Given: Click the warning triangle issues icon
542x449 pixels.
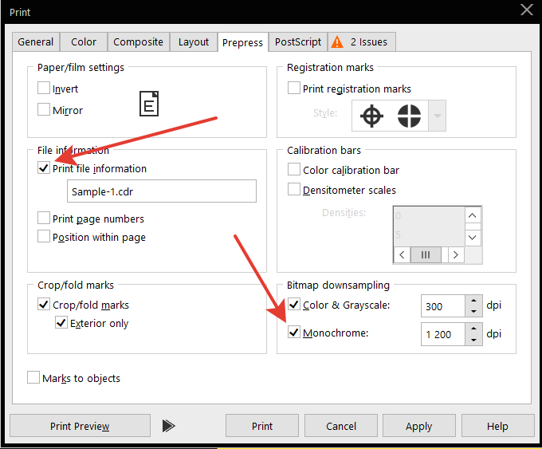Looking at the screenshot, I should pyautogui.click(x=337, y=42).
